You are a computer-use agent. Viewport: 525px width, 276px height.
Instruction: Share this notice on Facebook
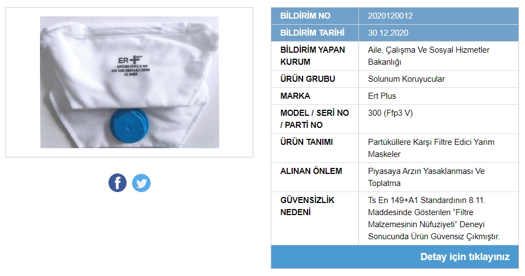pos(117,183)
